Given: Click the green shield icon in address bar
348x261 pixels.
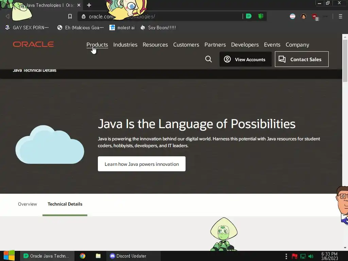Looking at the screenshot, I should (x=261, y=16).
